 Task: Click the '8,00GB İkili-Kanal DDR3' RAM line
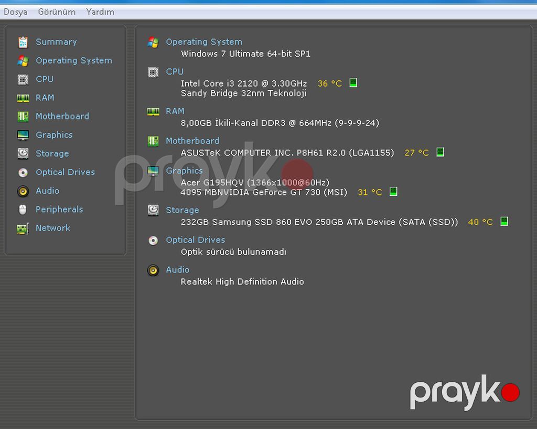(280, 123)
